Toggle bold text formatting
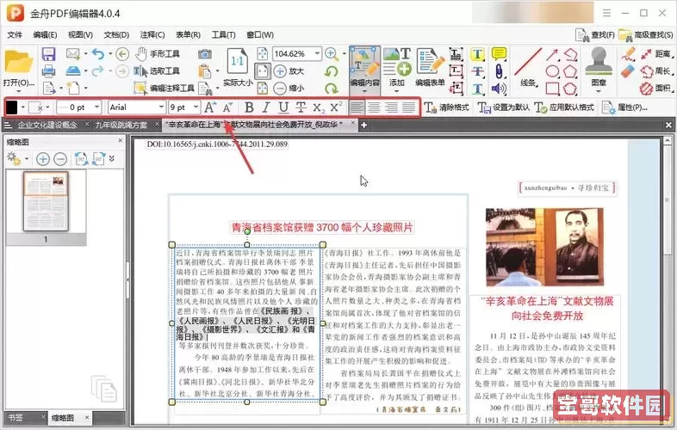Screen dimensions: 677x430 [x=249, y=107]
